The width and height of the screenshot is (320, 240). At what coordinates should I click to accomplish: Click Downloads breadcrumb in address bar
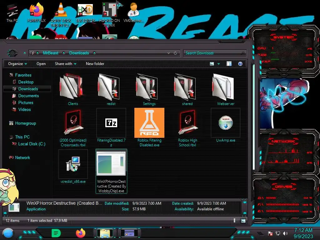coord(79,53)
